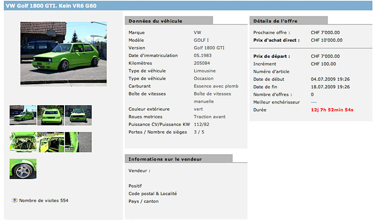Click the listing title 'VW Golf 1800 GTI. Kein VR6 G60'

point(51,6)
